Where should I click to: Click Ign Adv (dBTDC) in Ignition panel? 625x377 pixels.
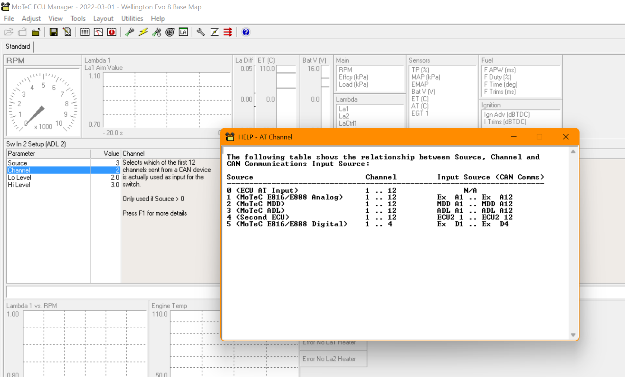[x=507, y=115]
